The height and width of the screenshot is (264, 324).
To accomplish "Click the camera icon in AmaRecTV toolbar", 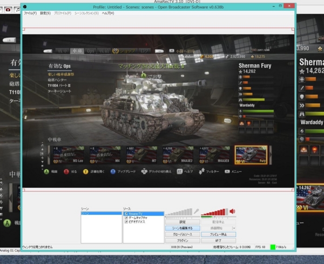I will (8, 10).
